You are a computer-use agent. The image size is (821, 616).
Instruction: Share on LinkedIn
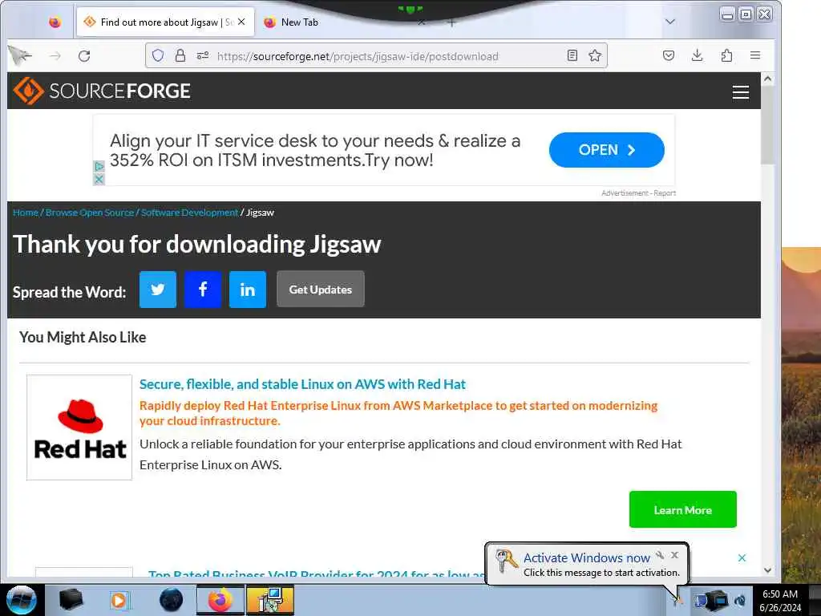click(248, 289)
